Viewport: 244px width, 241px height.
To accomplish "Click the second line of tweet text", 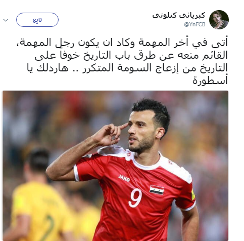I will pyautogui.click(x=131, y=55).
